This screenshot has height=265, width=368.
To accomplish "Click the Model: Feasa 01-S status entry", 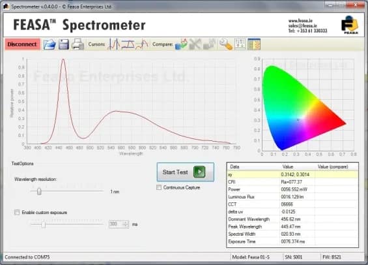I will [x=251, y=257].
